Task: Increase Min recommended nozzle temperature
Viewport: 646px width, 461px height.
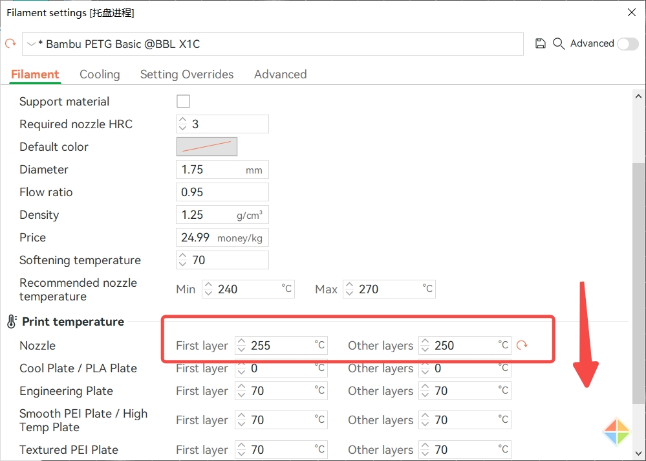Action: (x=208, y=285)
